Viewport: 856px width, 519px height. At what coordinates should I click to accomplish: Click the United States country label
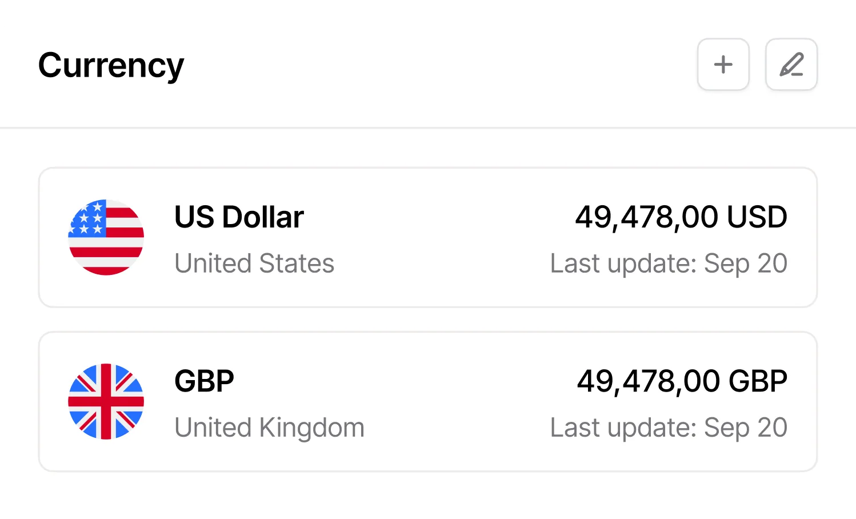pos(254,264)
